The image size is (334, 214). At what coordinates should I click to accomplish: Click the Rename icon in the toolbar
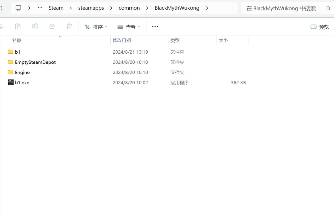click(x=35, y=26)
